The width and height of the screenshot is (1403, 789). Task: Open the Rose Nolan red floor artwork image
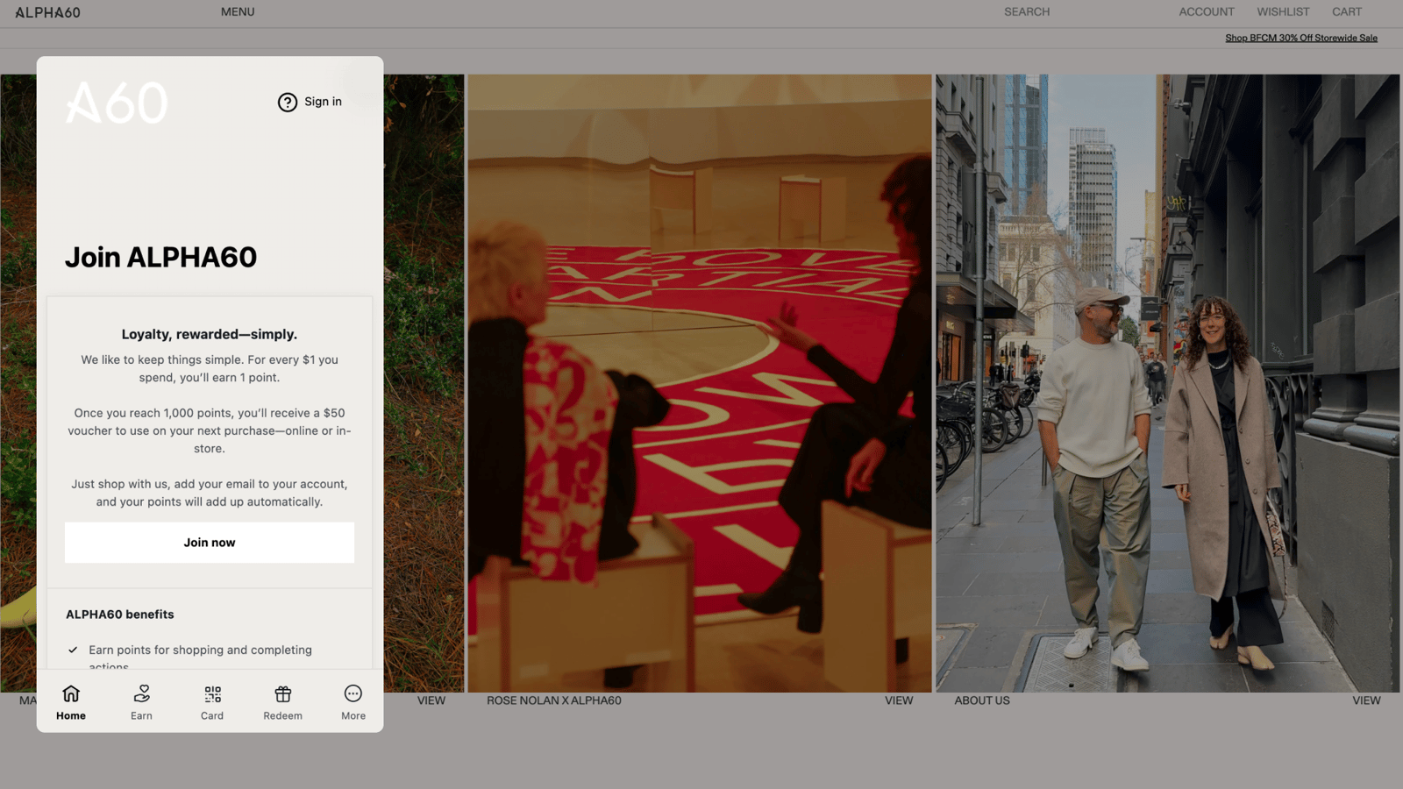[x=700, y=383]
